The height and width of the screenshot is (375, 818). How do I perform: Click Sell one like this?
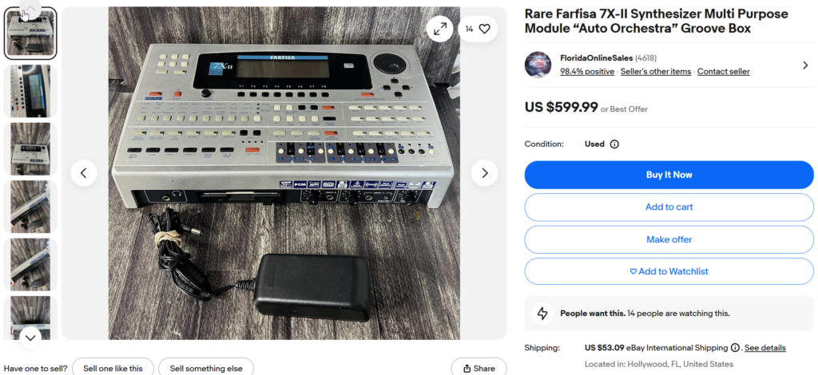113,369
